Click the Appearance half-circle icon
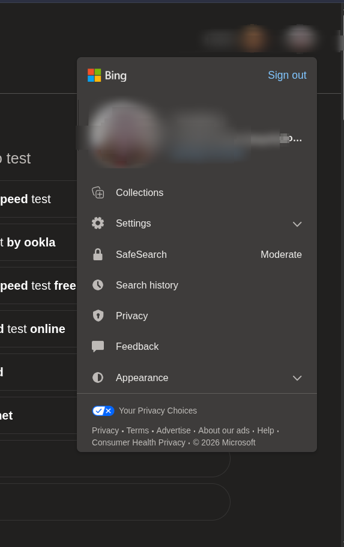This screenshot has width=344, height=547. coord(98,377)
